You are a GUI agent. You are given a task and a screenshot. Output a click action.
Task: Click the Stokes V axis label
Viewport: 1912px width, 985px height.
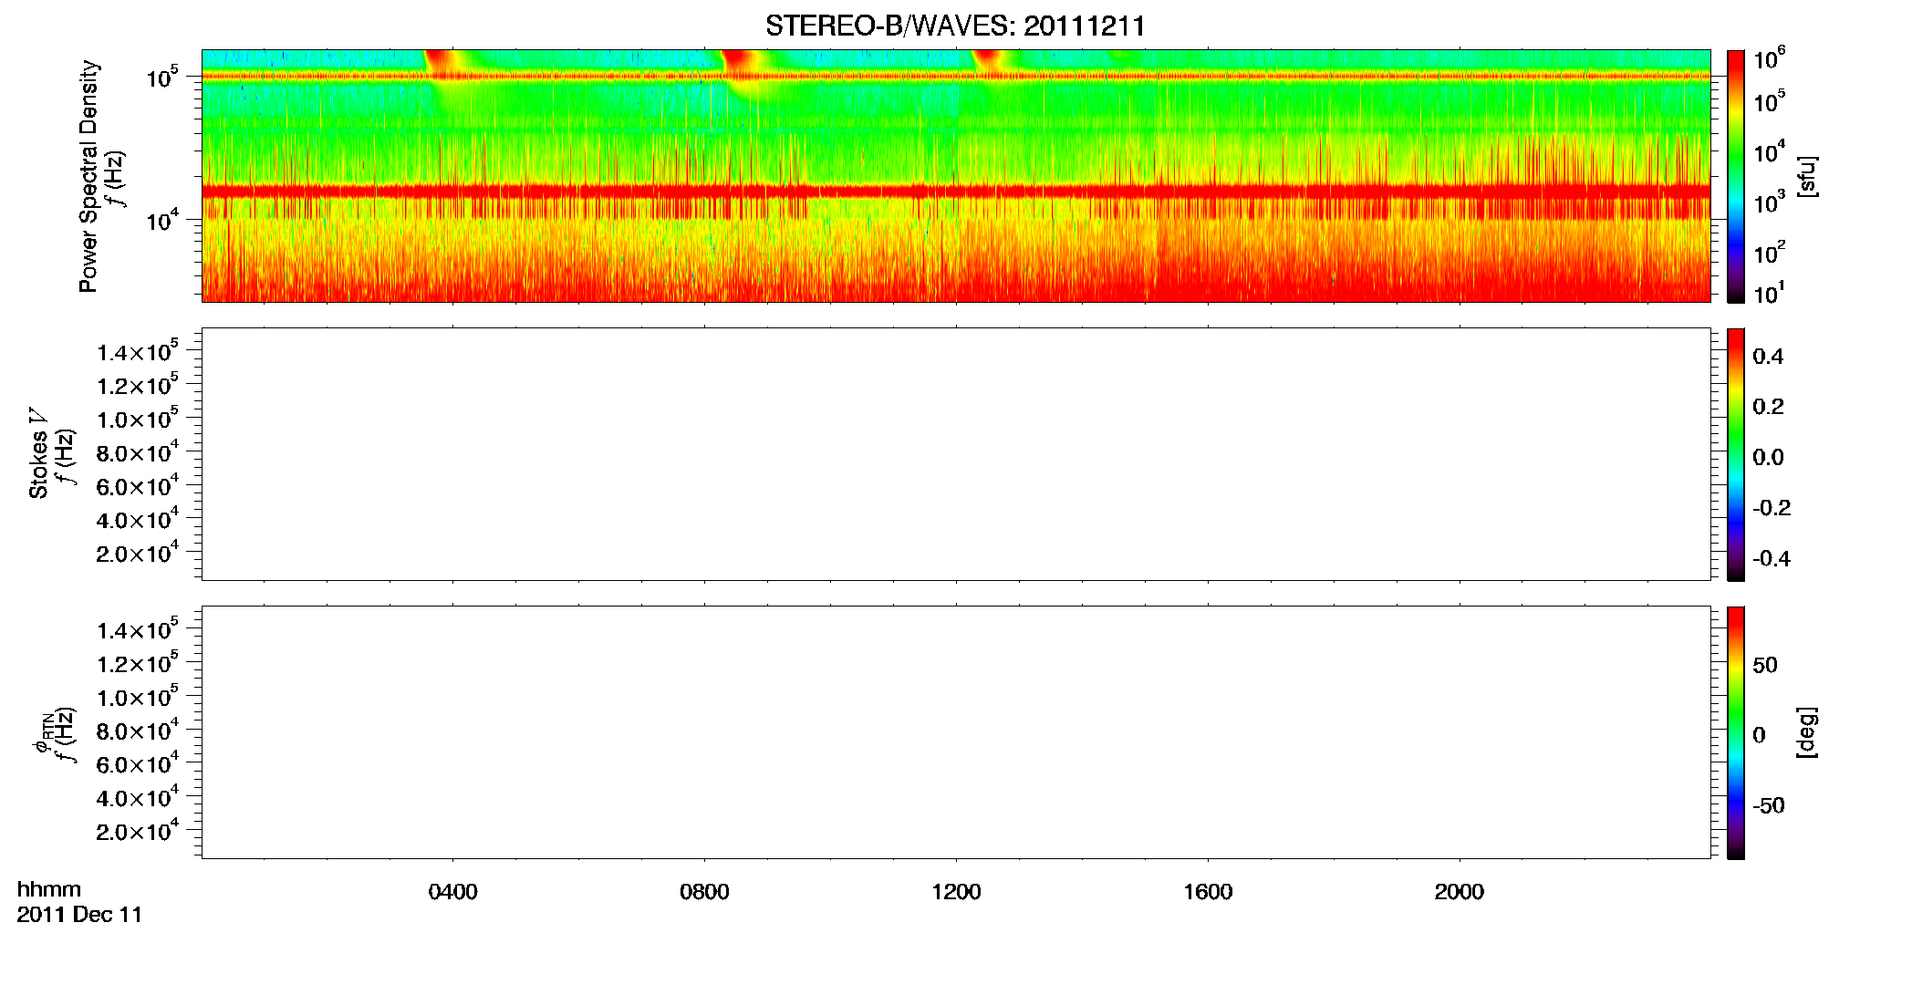pos(38,453)
